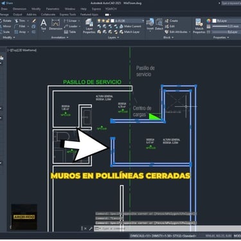
Task: Select the Match Layer tool
Action: [x=130, y=32]
